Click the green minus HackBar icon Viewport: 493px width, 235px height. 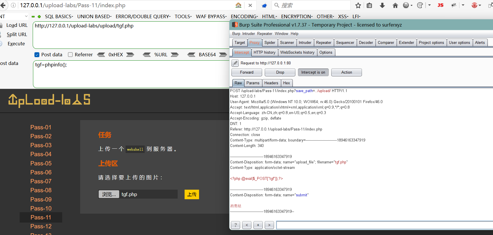coord(33,16)
